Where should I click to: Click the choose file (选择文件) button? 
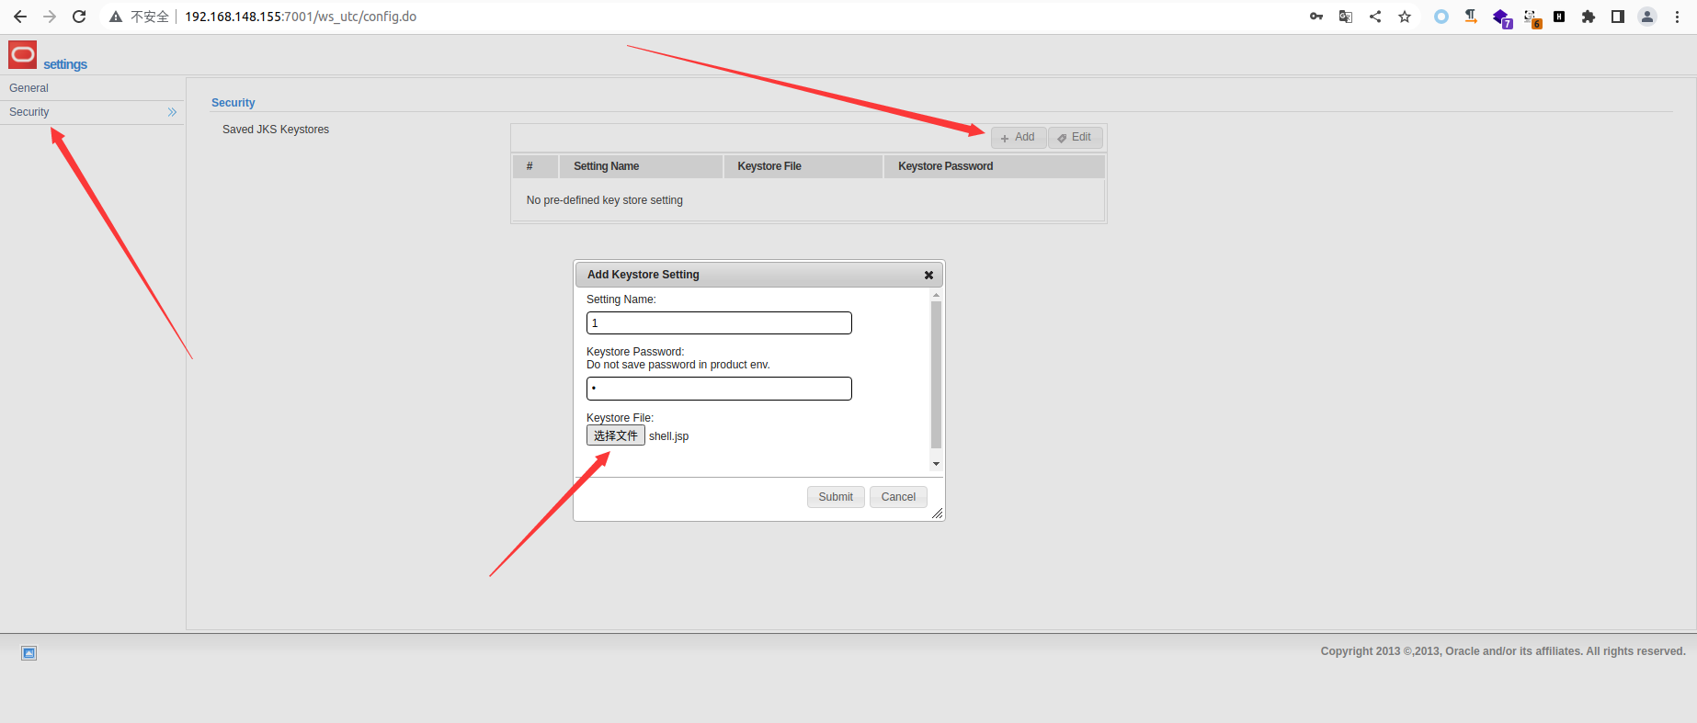click(616, 435)
